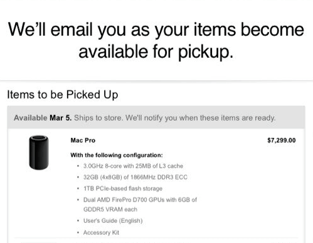
Task: Click the Mac Pro product image
Action: pyautogui.click(x=39, y=153)
